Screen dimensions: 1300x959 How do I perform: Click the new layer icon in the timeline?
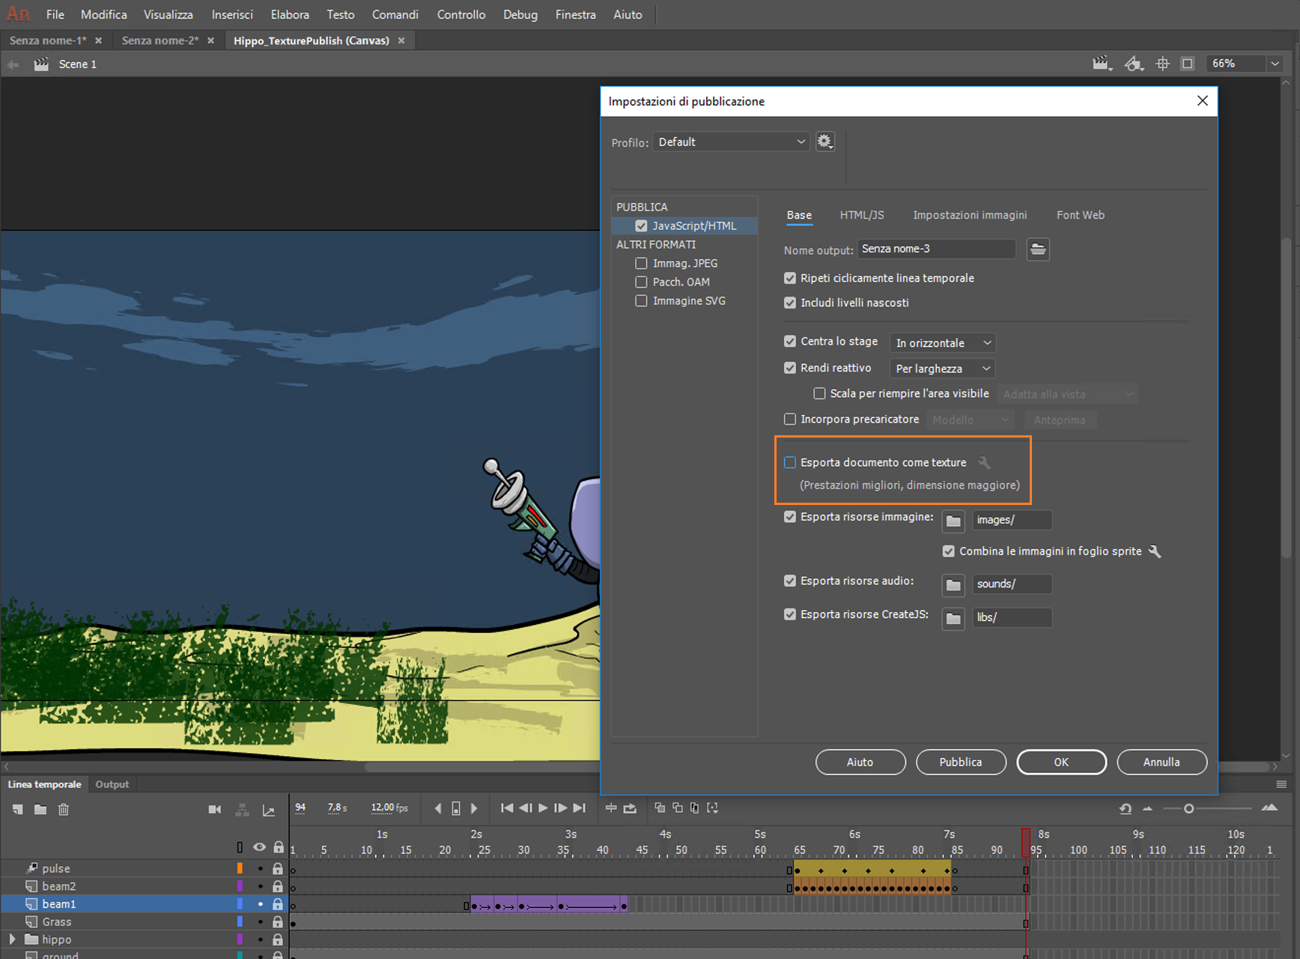[x=17, y=809]
